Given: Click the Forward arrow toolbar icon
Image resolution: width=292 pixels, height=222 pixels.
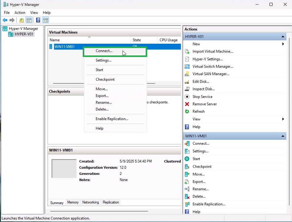Looking at the screenshot, I should [x=12, y=20].
